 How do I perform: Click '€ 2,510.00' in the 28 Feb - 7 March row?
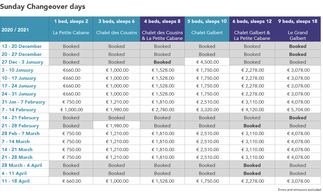[x=208, y=134]
